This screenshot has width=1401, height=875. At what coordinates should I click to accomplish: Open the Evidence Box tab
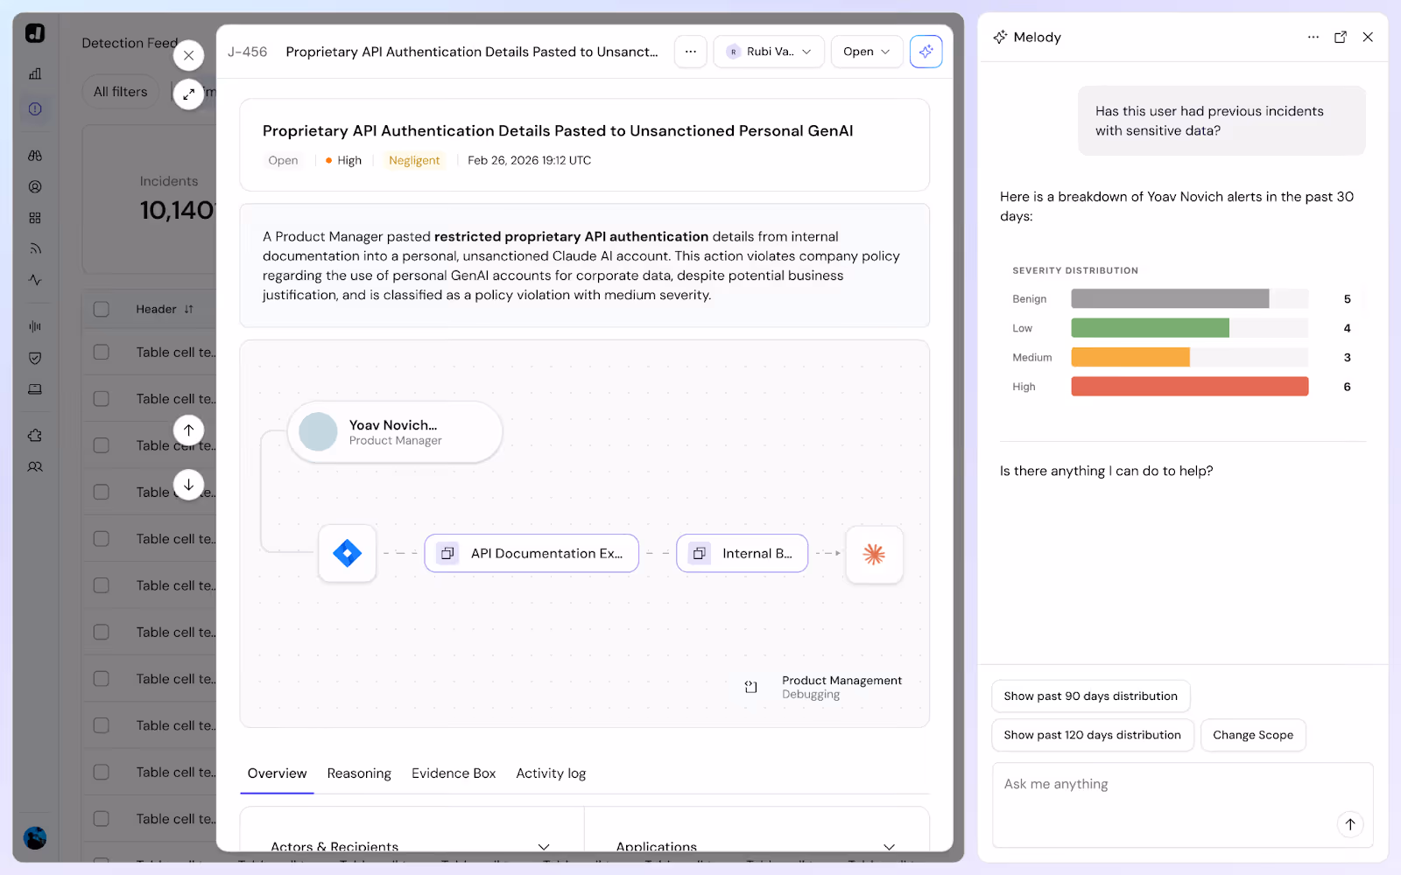(454, 773)
